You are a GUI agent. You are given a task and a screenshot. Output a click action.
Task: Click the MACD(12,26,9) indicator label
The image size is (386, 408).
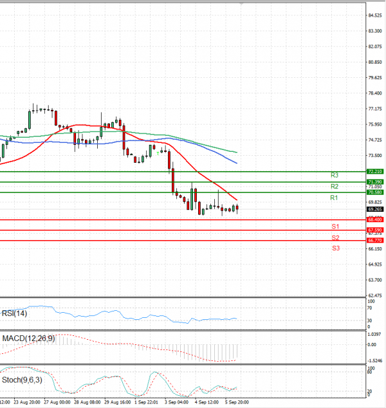27,338
